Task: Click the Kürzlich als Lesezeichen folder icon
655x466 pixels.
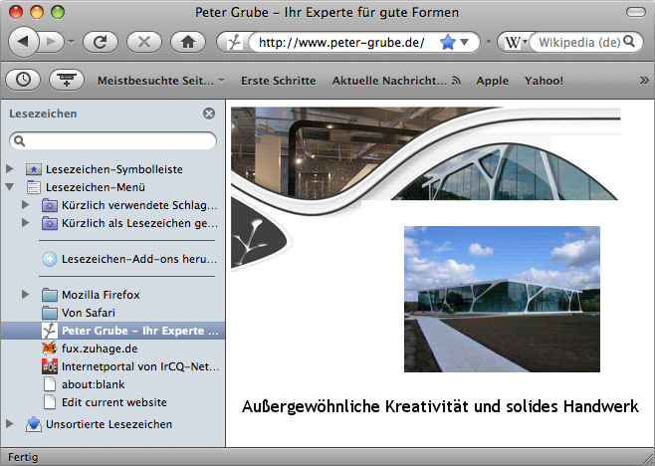Action: (50, 223)
